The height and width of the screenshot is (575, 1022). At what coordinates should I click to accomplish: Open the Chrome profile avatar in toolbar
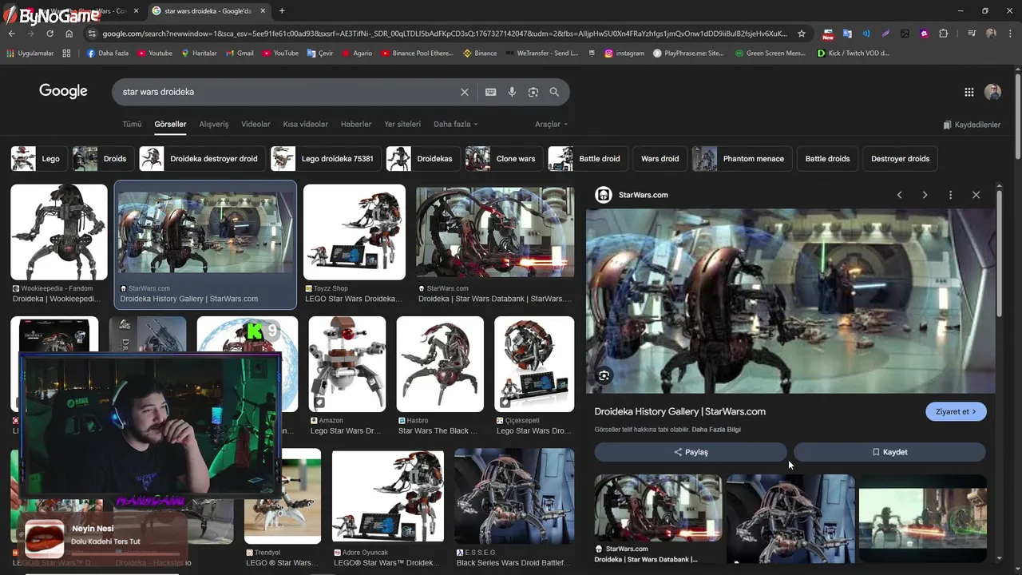coord(991,34)
